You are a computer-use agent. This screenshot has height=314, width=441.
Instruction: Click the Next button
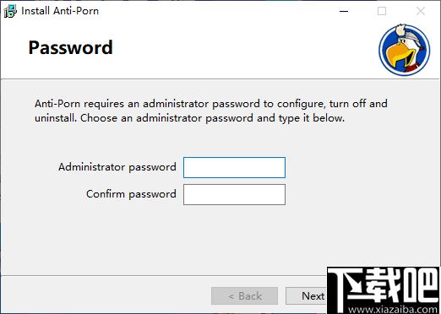(307, 296)
